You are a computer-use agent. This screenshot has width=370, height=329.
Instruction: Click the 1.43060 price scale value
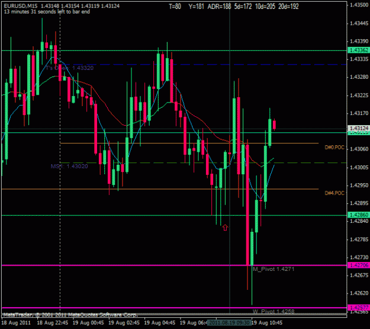coord(359,149)
